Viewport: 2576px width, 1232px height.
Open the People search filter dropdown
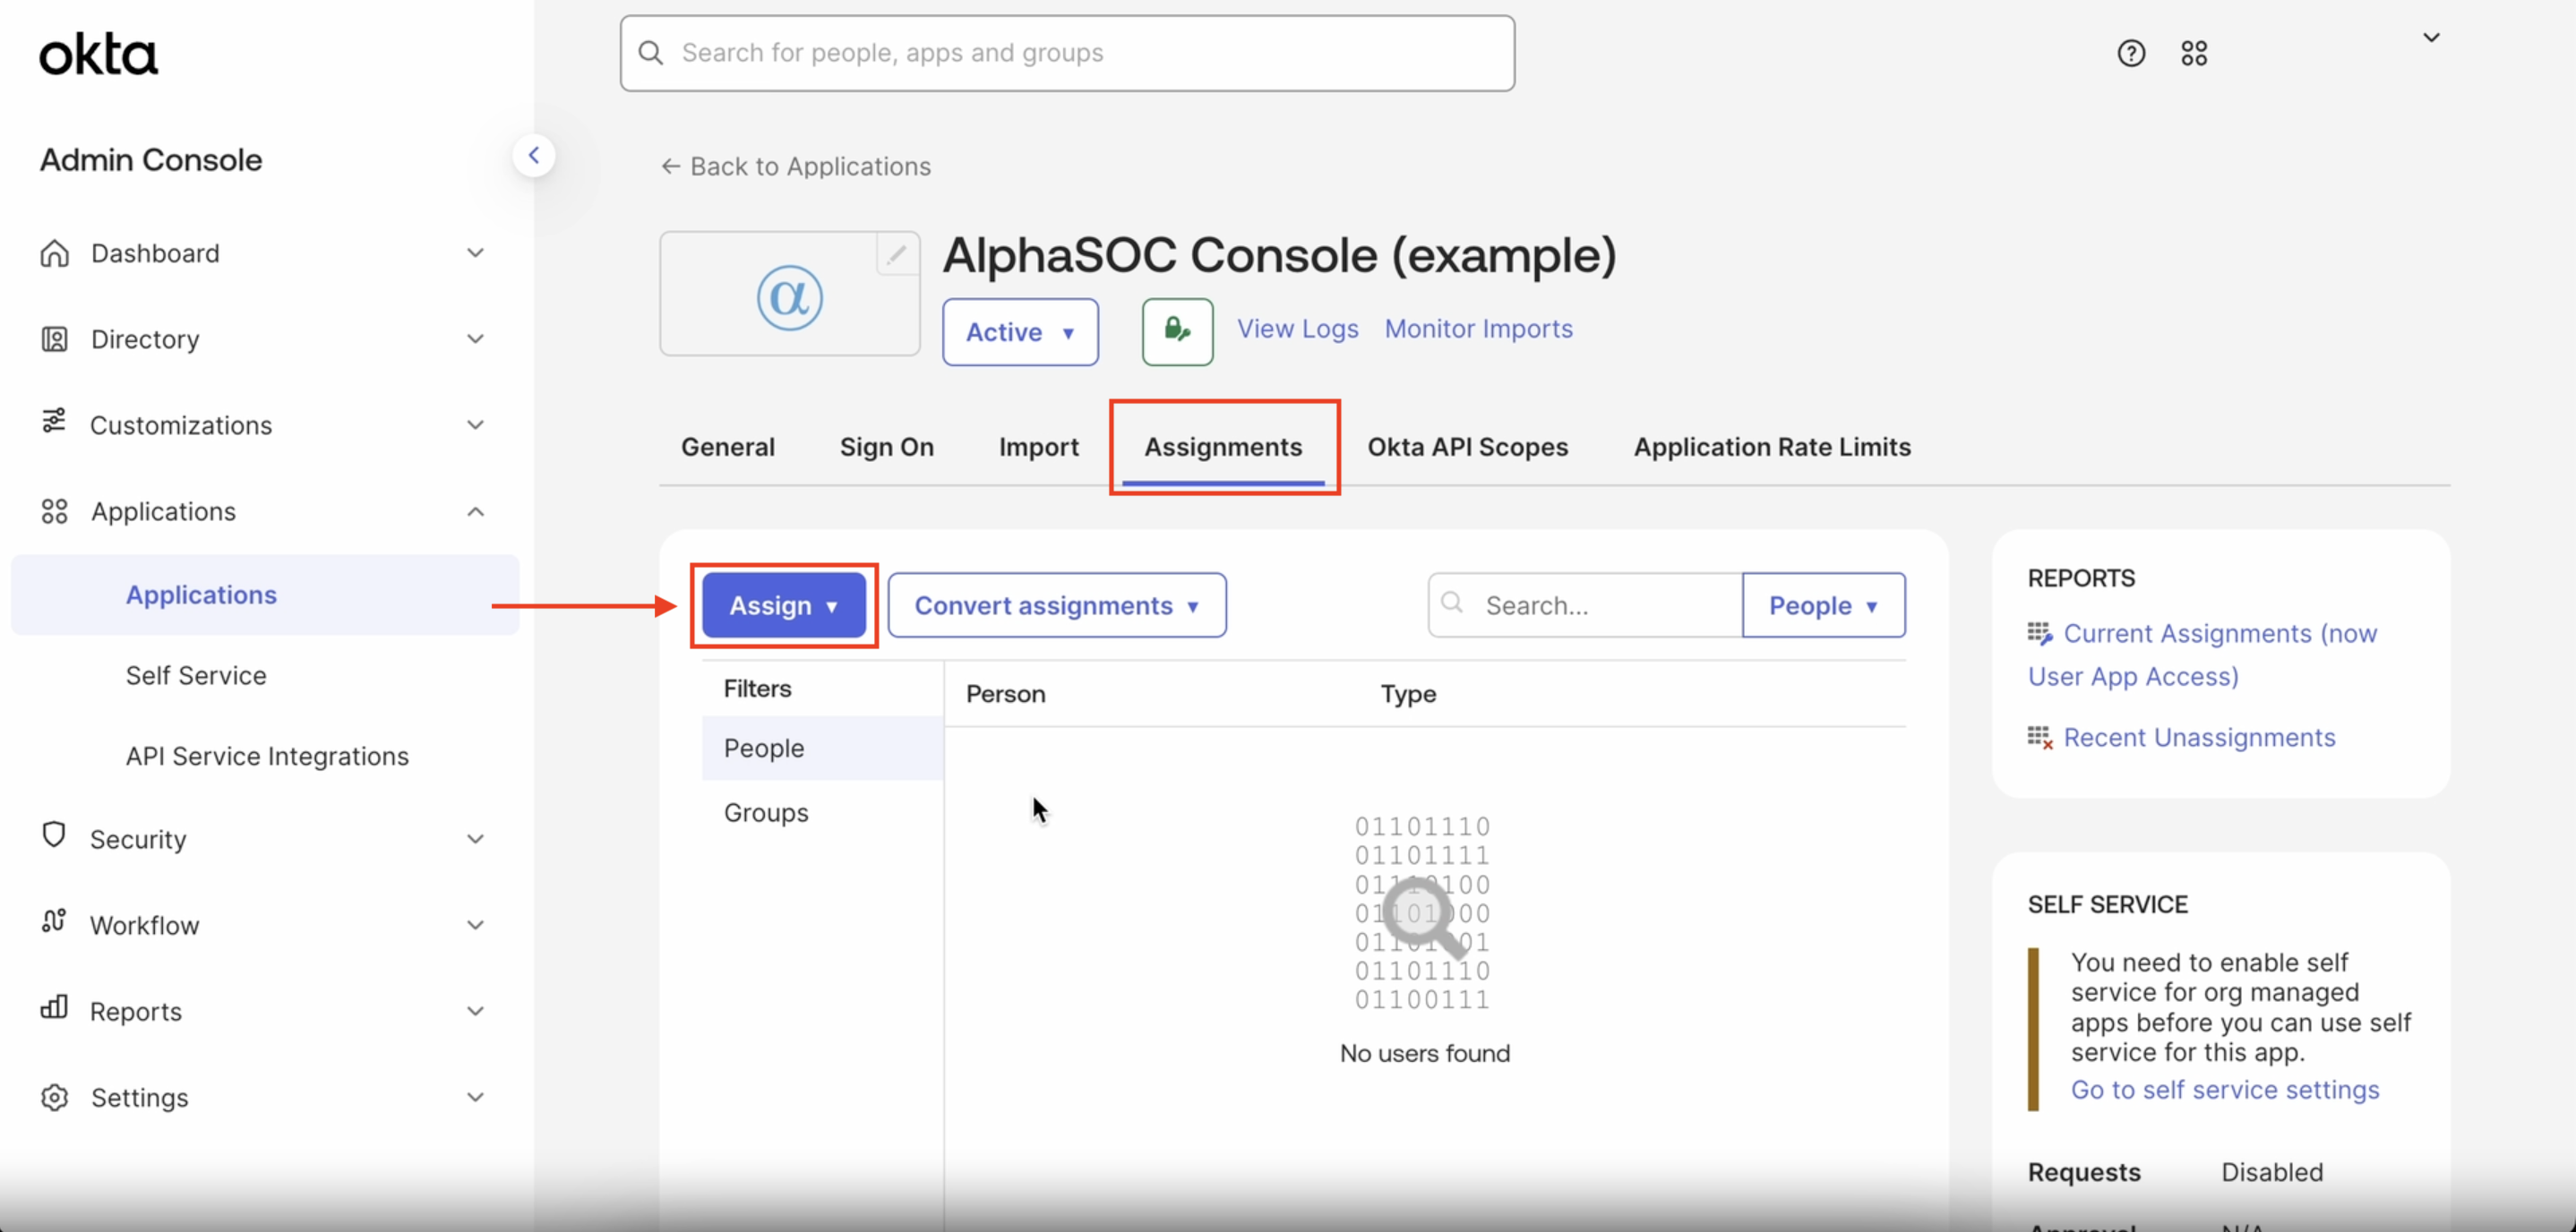click(1822, 605)
